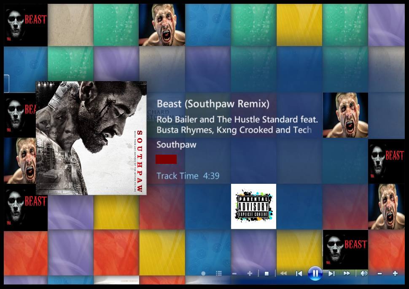This screenshot has height=289, width=409.
Task: Click the dark red bar under Southpaw
Action: (x=166, y=159)
